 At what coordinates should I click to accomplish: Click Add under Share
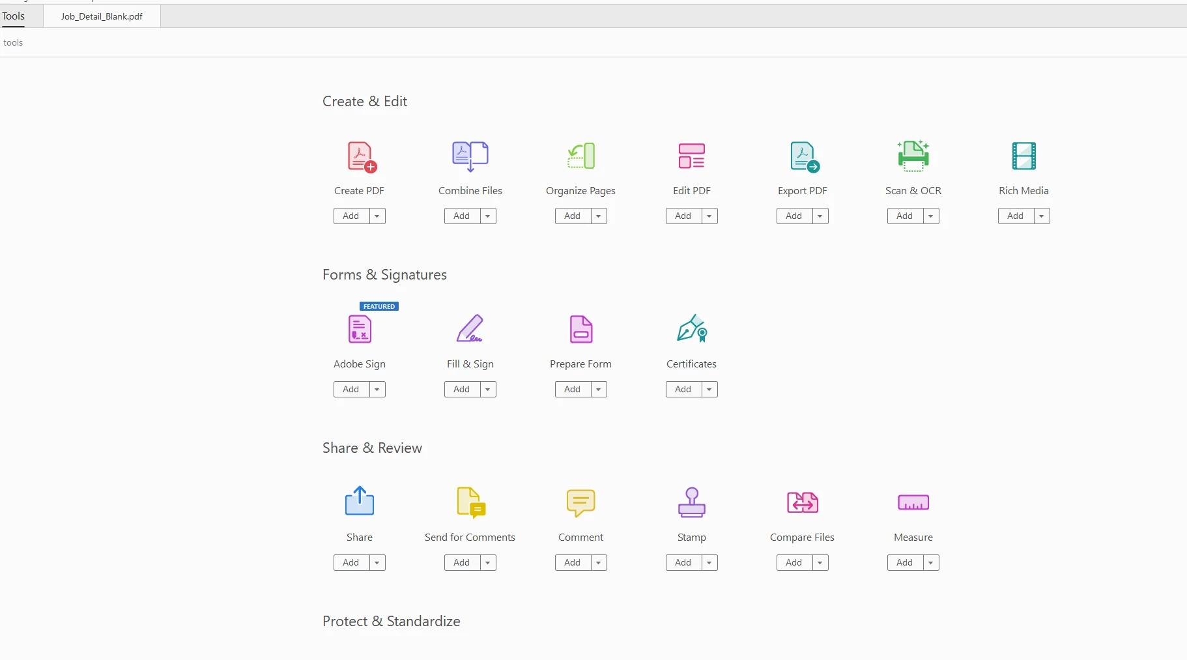coord(351,563)
